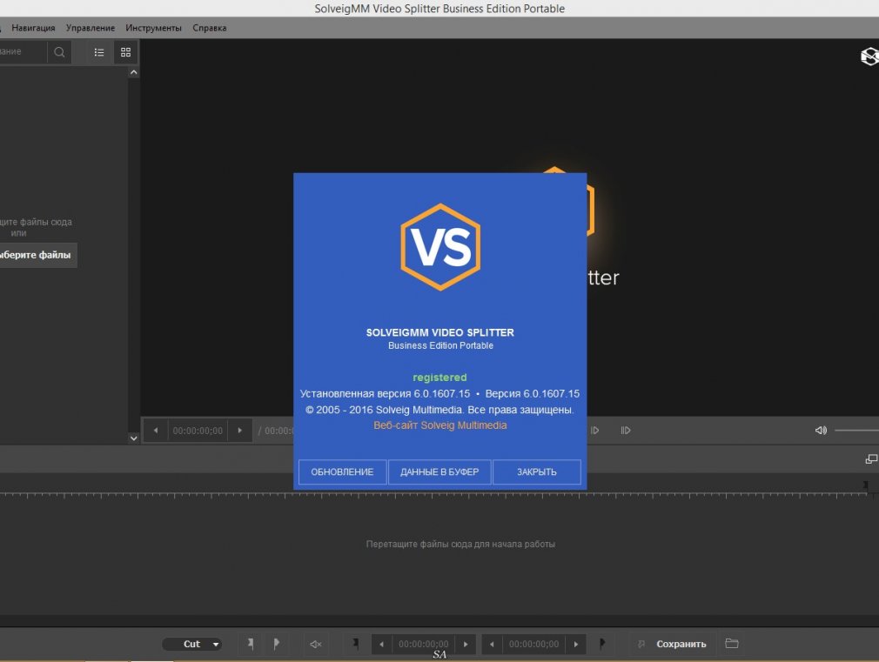This screenshot has height=662, width=879.
Task: Toggle the audio mute icon in bottom toolbar
Action: pos(316,644)
